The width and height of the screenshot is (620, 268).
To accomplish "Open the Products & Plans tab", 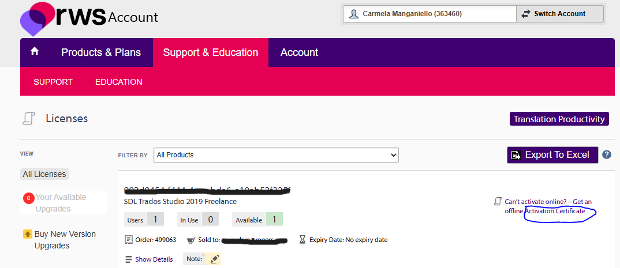I will click(x=101, y=52).
